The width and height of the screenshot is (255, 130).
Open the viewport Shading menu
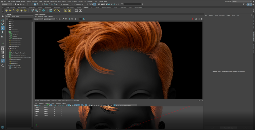click(x=41, y=103)
